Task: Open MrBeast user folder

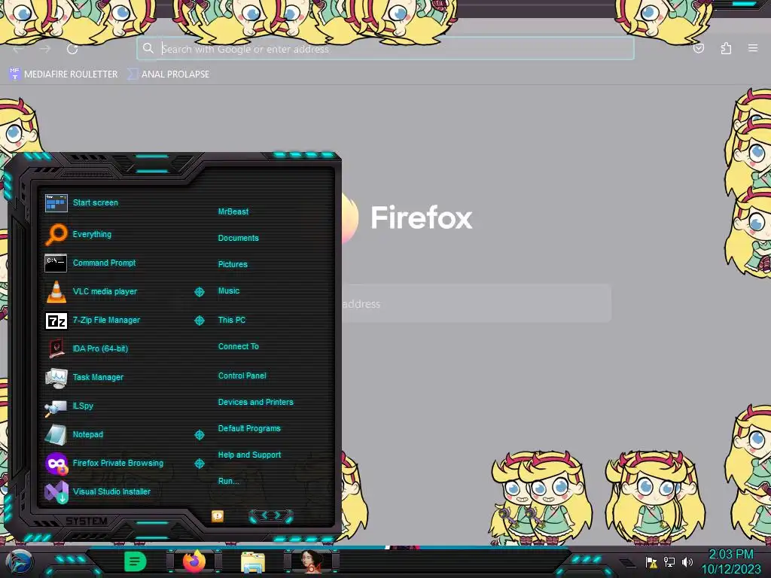Action: coord(233,211)
